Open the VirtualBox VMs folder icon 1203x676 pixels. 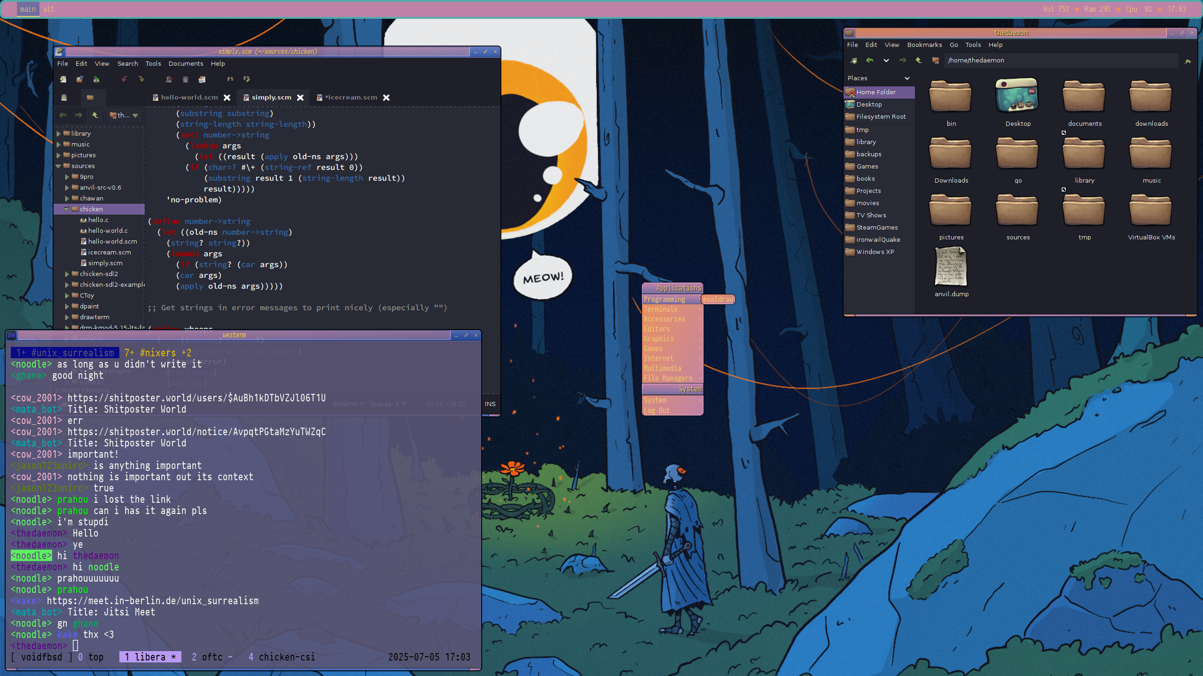coord(1151,210)
